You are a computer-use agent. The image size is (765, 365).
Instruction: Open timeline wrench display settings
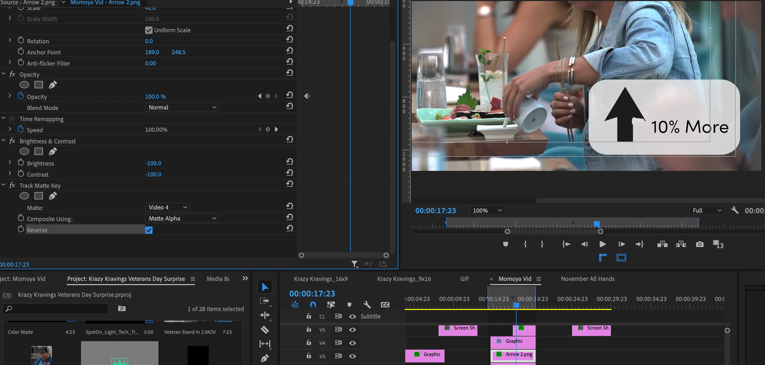click(367, 304)
